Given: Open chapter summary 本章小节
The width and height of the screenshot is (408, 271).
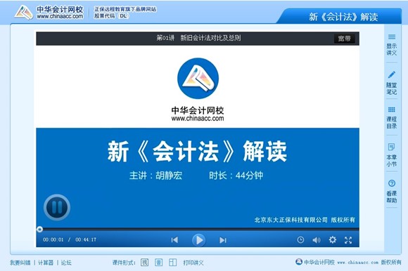Looking at the screenshot, I should (391, 155).
